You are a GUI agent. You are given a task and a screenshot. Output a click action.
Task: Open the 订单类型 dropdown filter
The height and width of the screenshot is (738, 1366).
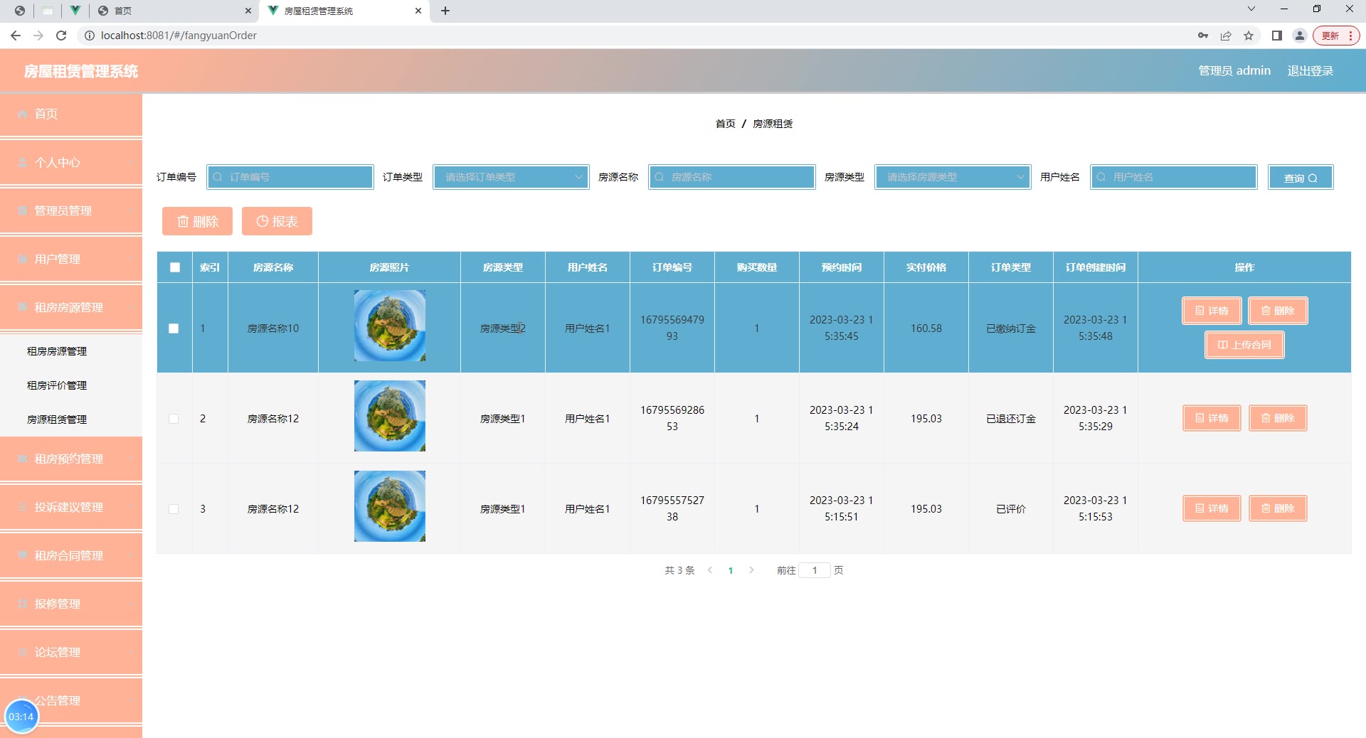511,177
